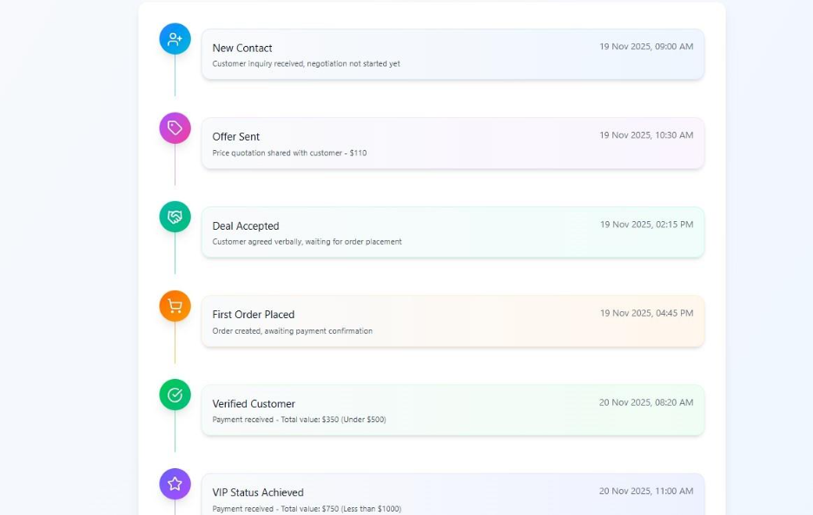
Task: Click the 19 Nov 2025, 10:30 AM timestamp
Action: pyautogui.click(x=646, y=135)
